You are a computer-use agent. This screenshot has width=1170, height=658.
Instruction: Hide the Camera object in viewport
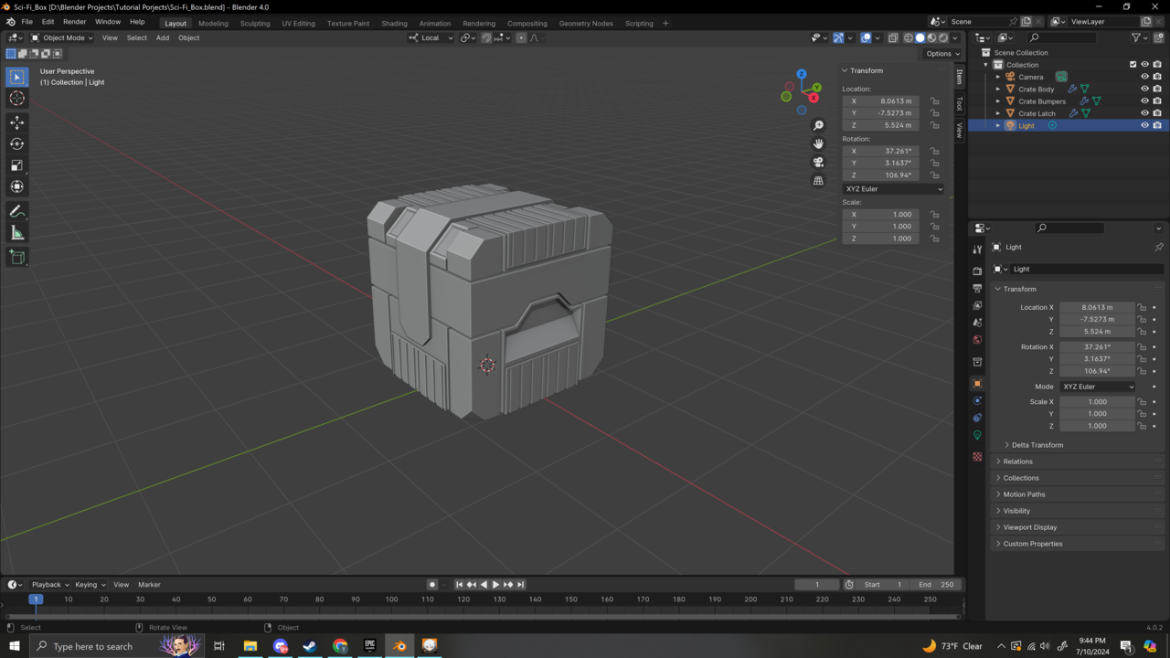click(x=1144, y=77)
